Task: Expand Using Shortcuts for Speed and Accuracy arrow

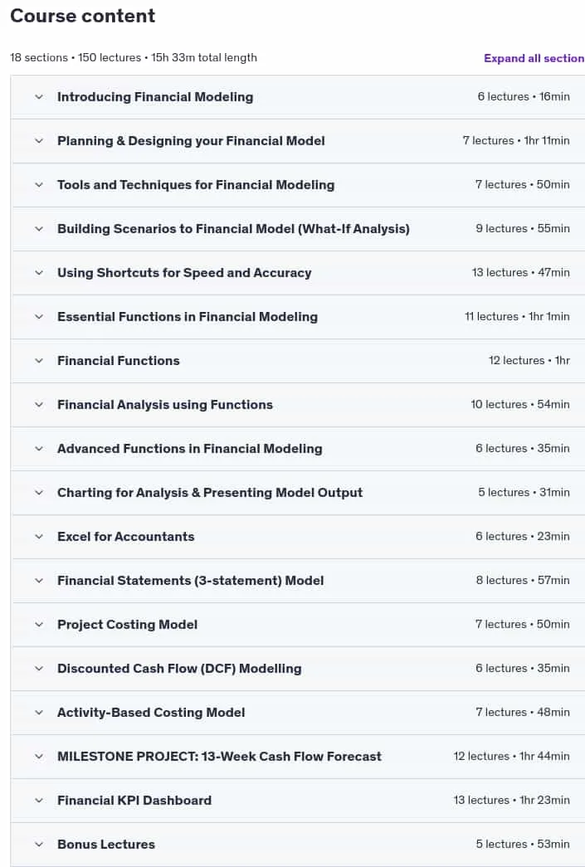Action: [39, 273]
